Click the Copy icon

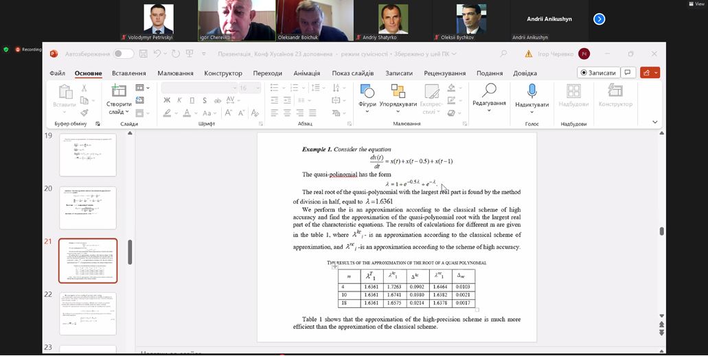tap(84, 100)
